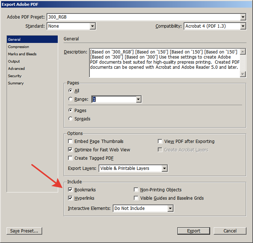Screen dimensions: 253x243
Task: Enable Embed Page Thumbnails
Action: click(x=71, y=141)
